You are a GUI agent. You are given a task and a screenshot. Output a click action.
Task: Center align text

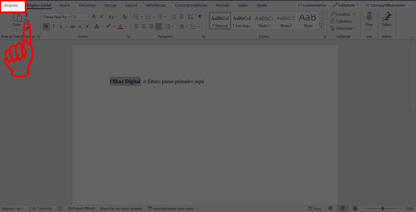click(143, 27)
